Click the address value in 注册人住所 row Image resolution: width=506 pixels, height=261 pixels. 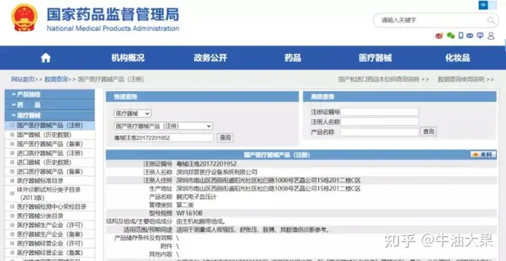click(268, 180)
